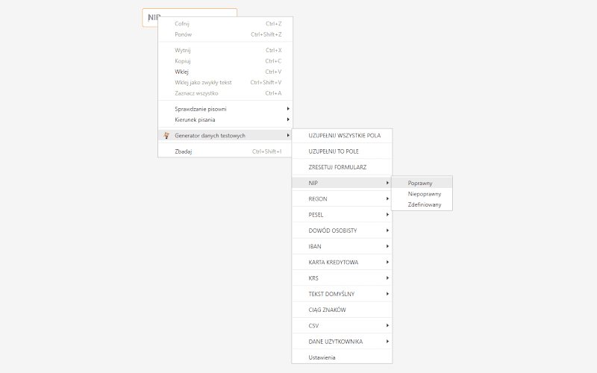The width and height of the screenshot is (597, 373).
Task: Expand the PESEL submenu
Action: [342, 215]
